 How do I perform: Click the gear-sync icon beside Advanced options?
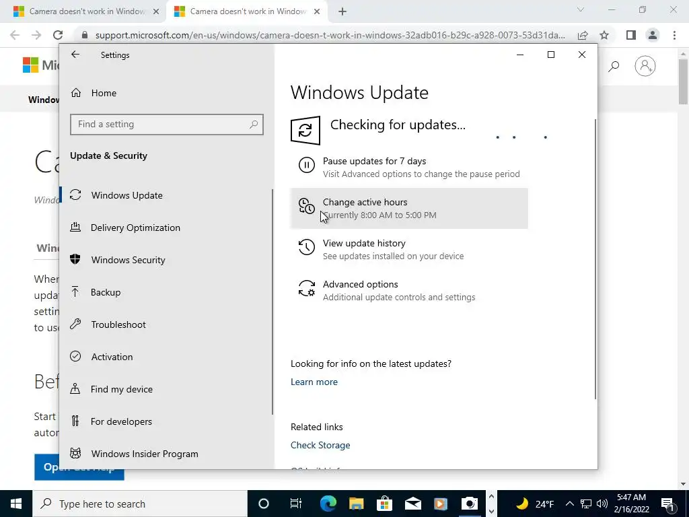[306, 288]
